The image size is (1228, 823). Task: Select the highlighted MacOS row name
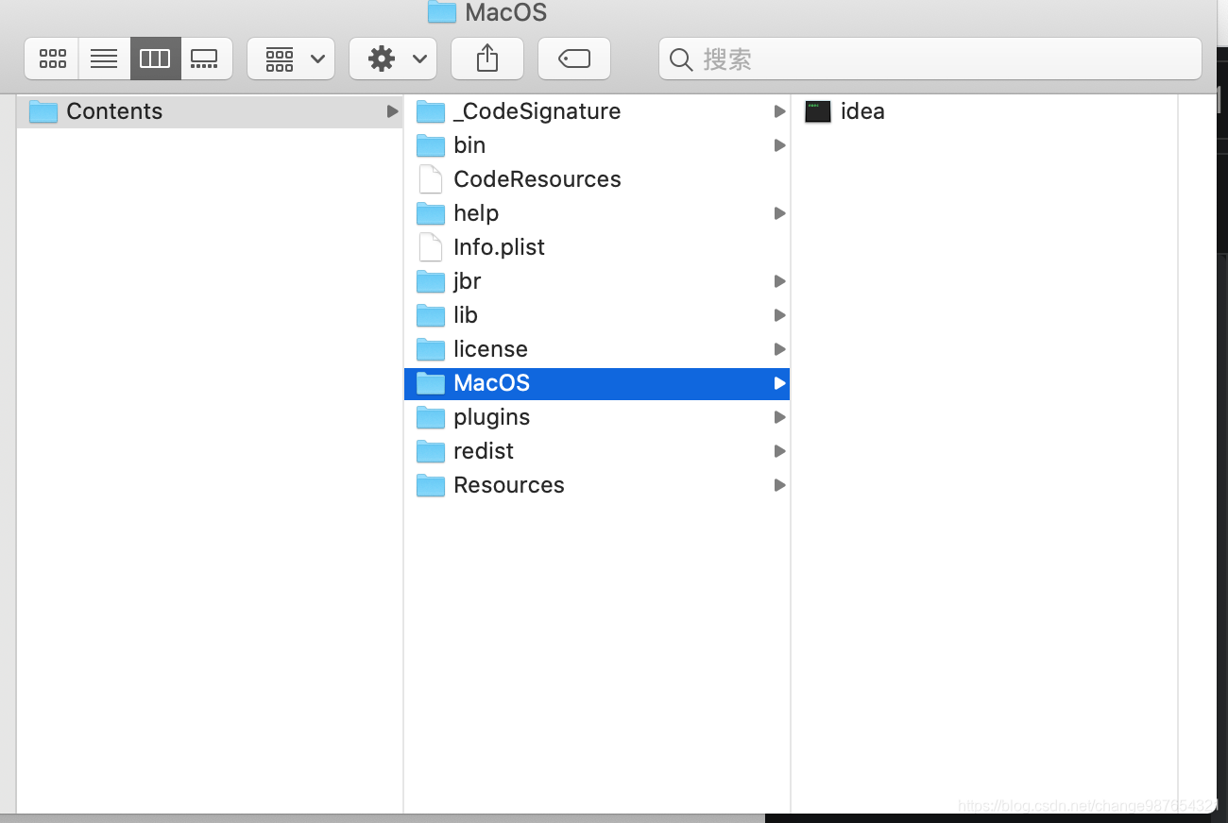click(x=491, y=383)
